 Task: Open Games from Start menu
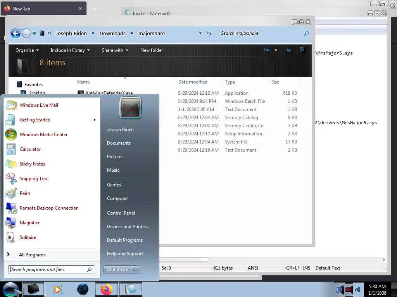[114, 185]
